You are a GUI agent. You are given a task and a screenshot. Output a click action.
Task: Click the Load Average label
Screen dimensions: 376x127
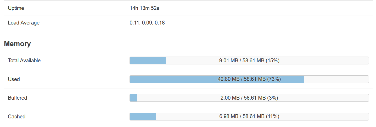[x=24, y=23]
